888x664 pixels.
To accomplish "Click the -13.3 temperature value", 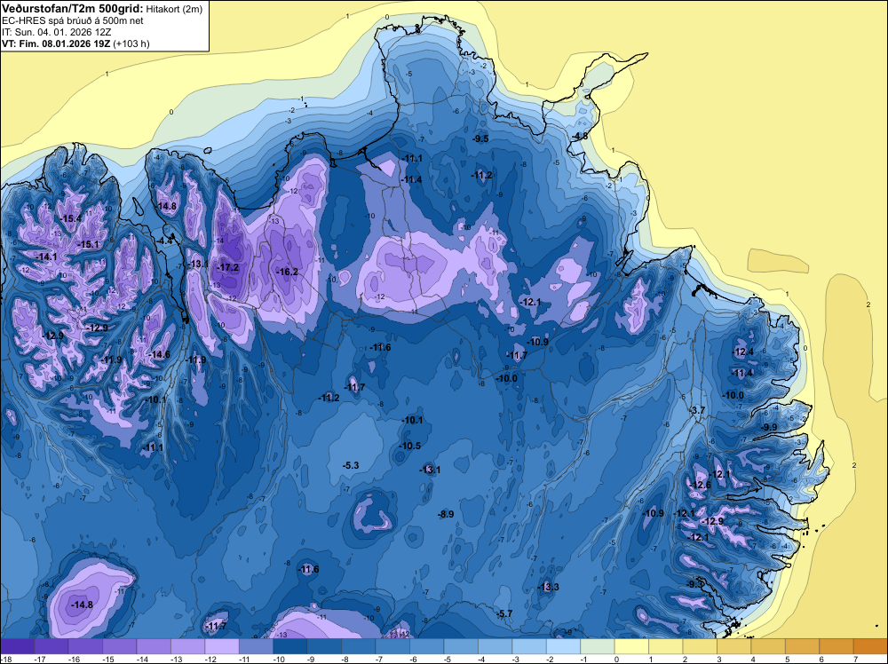I will (548, 587).
